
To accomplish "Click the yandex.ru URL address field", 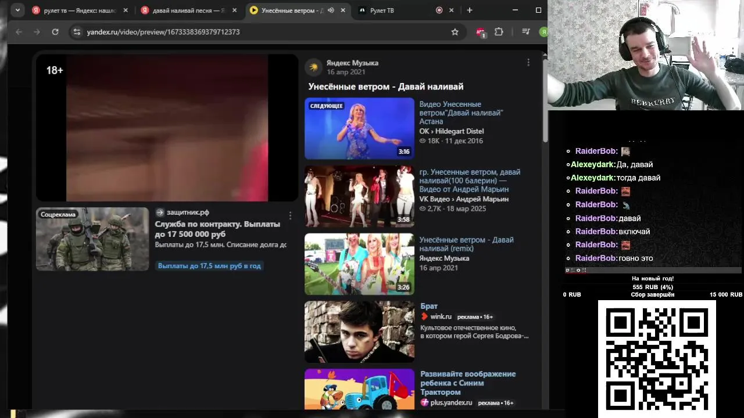I will click(163, 32).
